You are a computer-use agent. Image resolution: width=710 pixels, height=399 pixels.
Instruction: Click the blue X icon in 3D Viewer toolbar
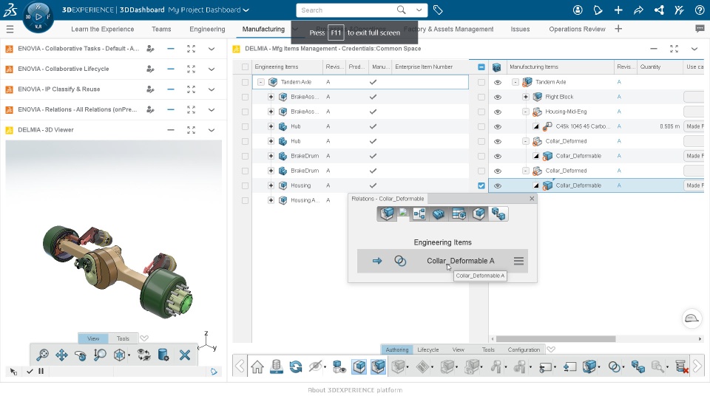pyautogui.click(x=185, y=355)
